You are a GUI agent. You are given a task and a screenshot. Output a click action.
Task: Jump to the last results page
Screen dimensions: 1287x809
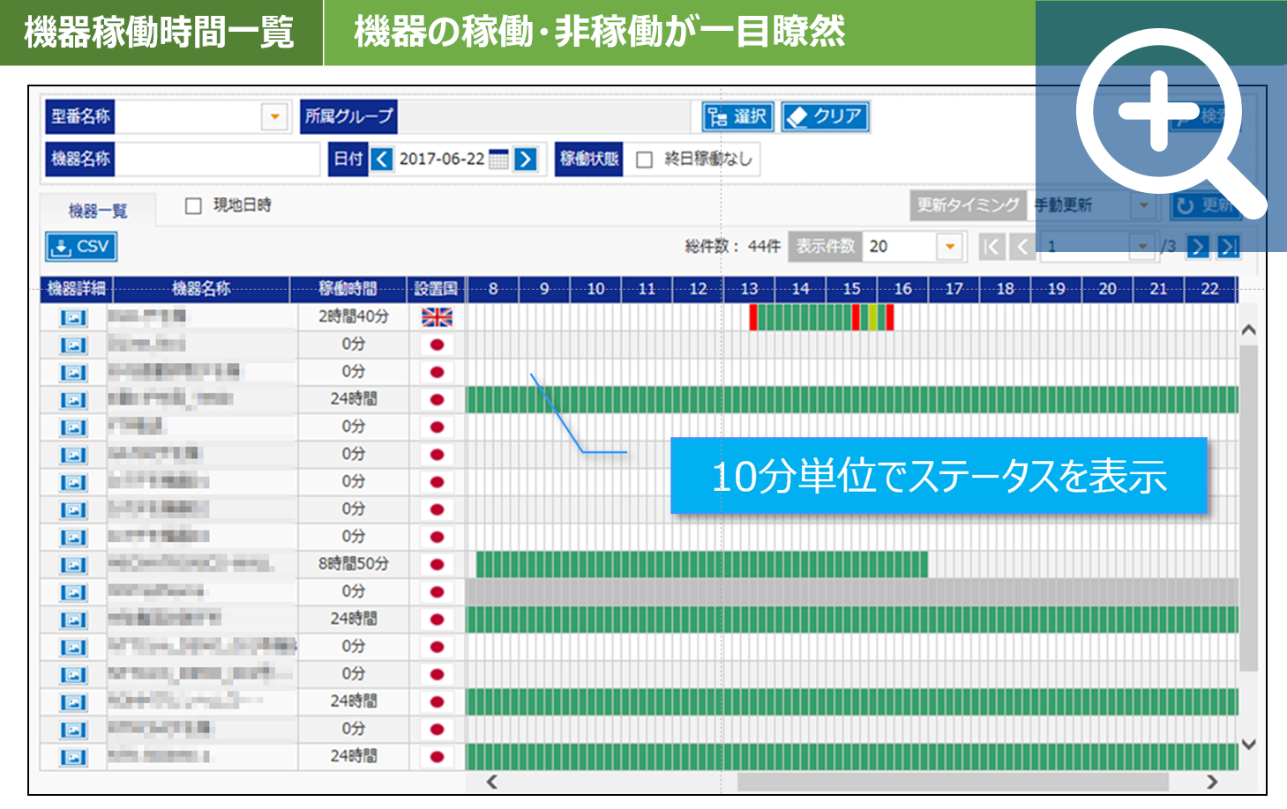1228,247
